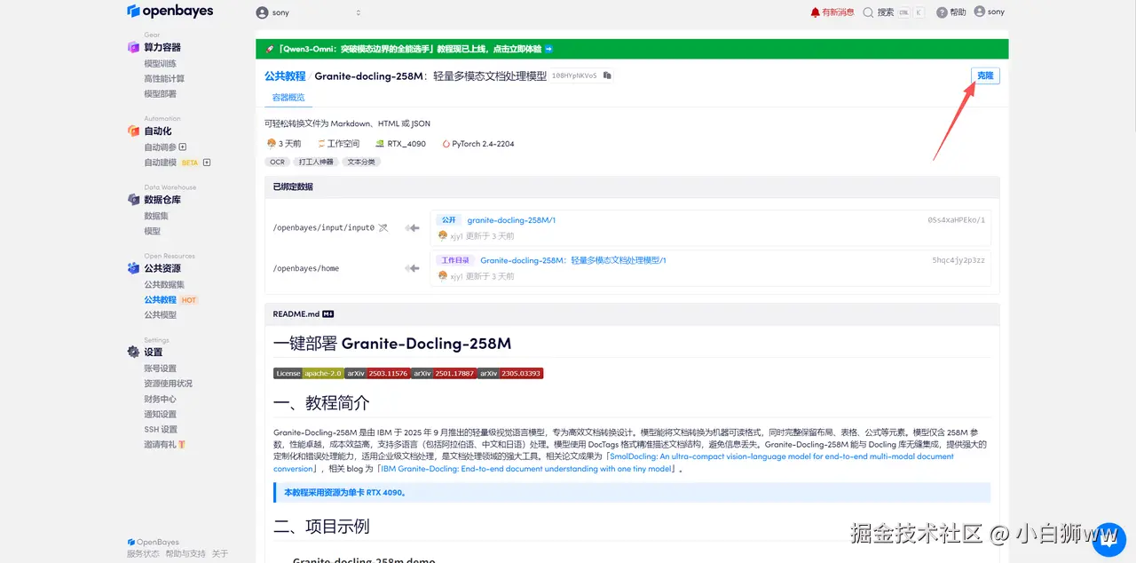
Task: Open 帮助与支持 footer link
Action: pos(185,553)
